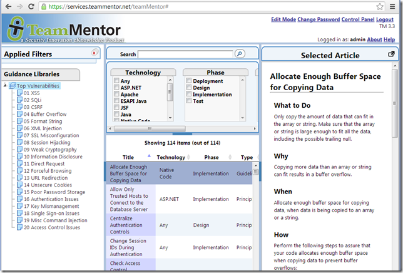Click the 20 Access Control Issues page icon

tap(19, 227)
